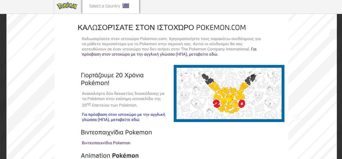Click the Βιντεοπαιχνίδια Pokemon section heading

pos(116,132)
